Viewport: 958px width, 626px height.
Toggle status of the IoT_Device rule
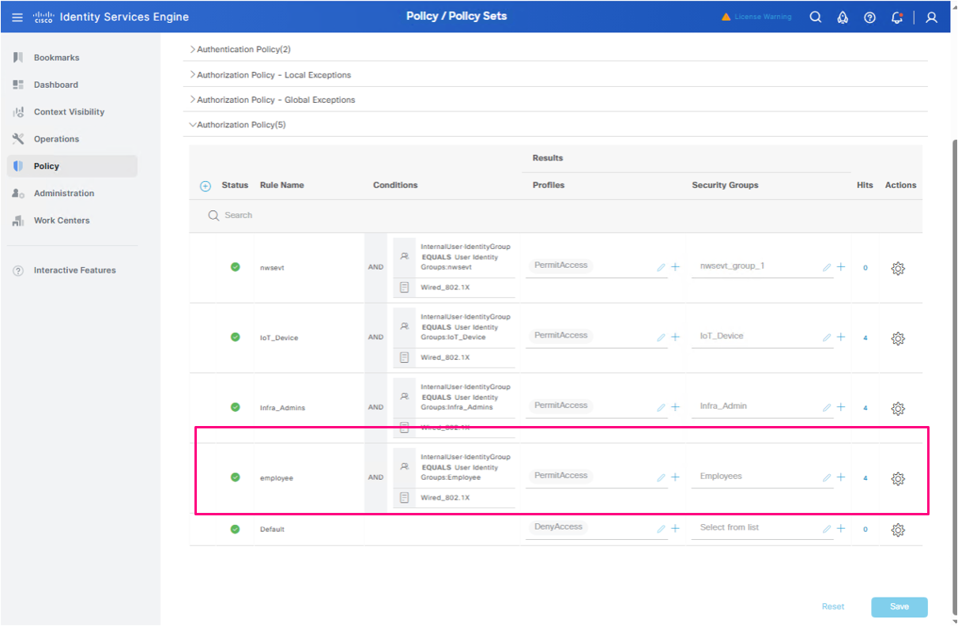235,338
